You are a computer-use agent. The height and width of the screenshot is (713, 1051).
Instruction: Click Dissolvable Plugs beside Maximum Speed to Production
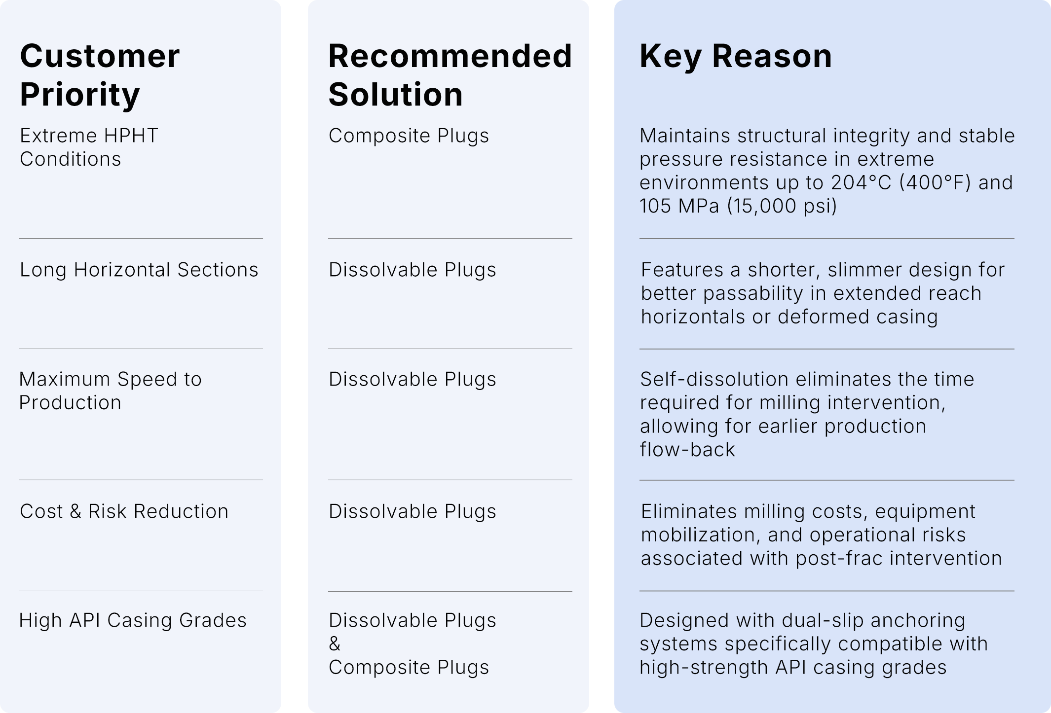pyautogui.click(x=412, y=379)
